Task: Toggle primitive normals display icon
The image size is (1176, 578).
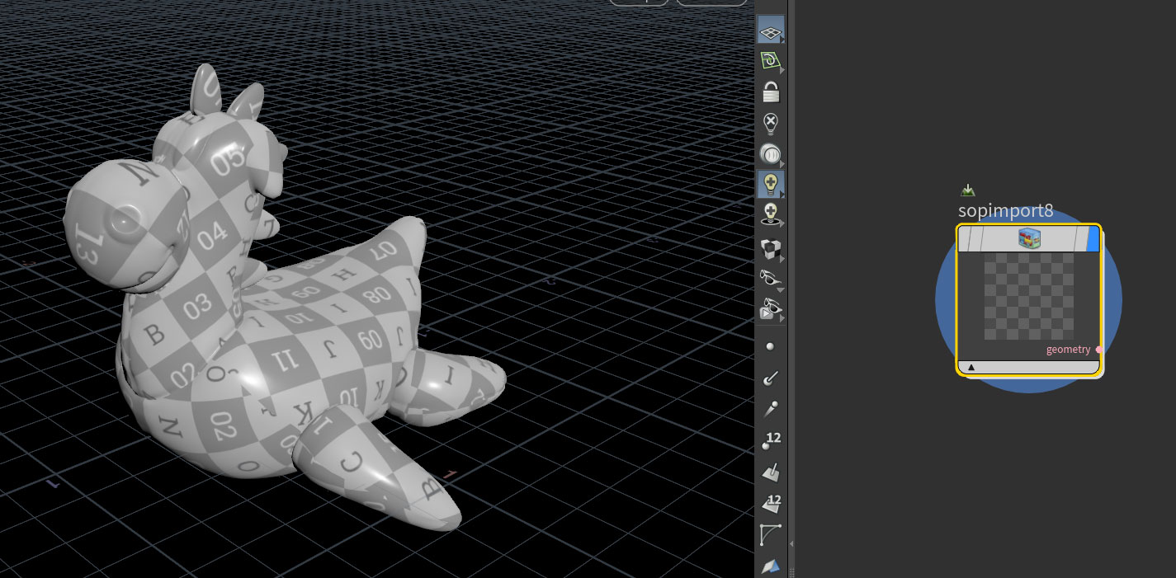Action: tap(770, 472)
